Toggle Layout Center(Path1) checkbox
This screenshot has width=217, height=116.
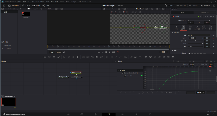click(x=123, y=73)
